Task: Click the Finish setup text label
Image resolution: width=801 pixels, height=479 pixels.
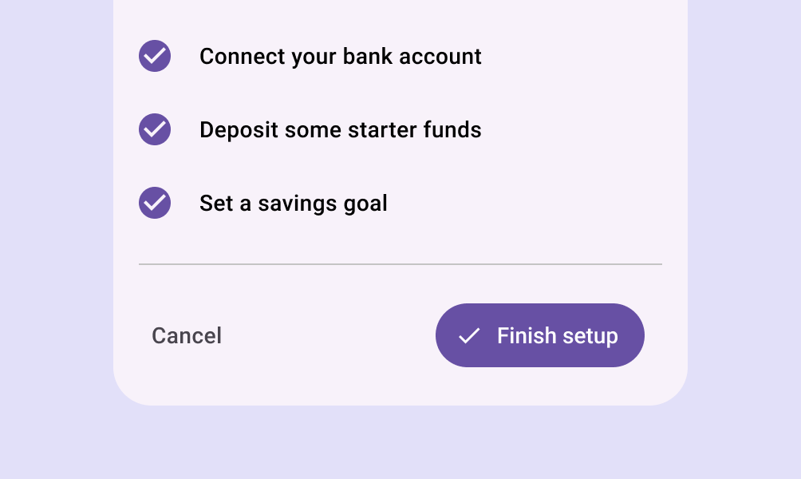Action: coord(557,335)
